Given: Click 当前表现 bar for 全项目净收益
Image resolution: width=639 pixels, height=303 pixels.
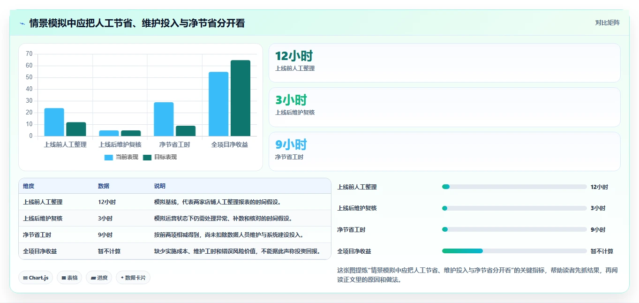Looking at the screenshot, I should pyautogui.click(x=218, y=104).
